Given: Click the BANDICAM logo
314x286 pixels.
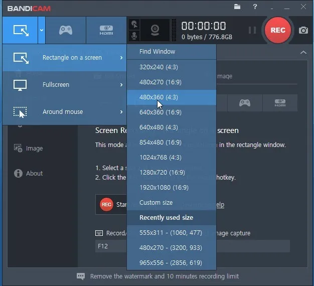Looking at the screenshot, I should [x=29, y=9].
